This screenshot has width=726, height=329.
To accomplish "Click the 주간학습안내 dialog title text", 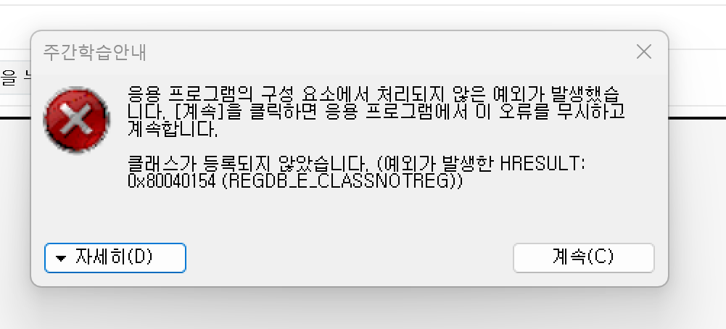I will (95, 52).
